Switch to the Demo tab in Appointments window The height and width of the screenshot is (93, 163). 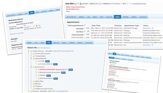[x=81, y=17]
